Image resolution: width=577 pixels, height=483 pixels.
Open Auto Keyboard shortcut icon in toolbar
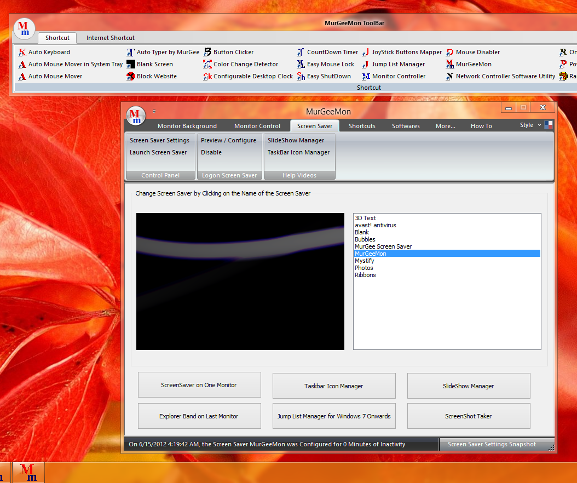[22, 52]
